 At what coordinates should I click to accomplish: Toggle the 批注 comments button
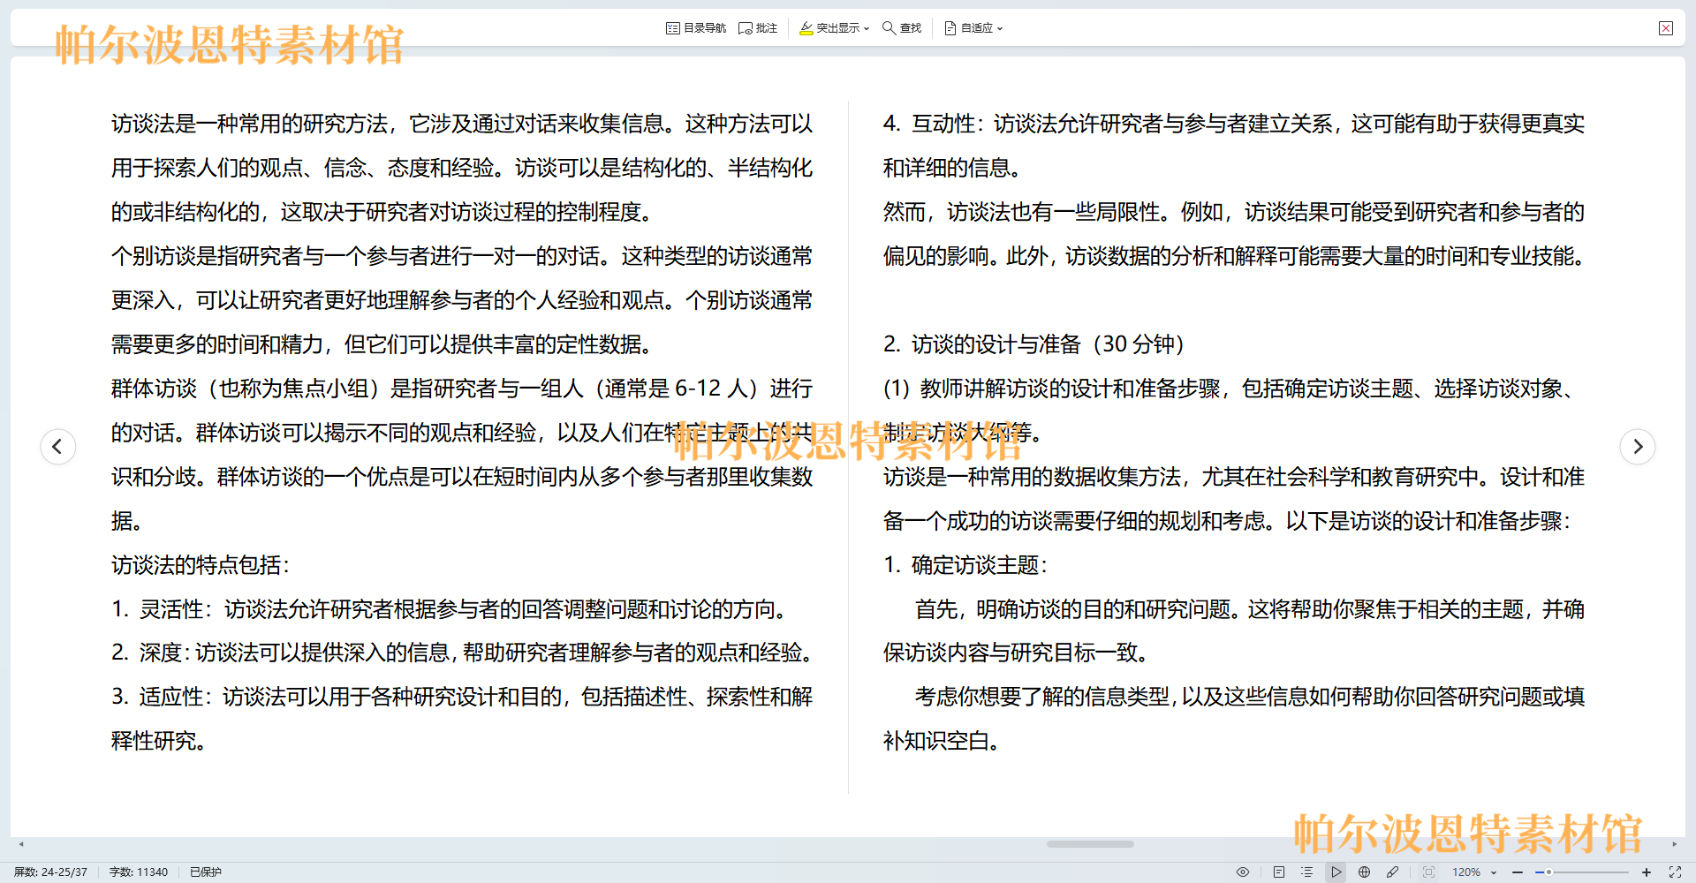point(758,28)
